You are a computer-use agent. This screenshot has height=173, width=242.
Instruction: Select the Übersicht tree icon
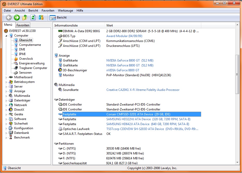[x=16, y=40]
